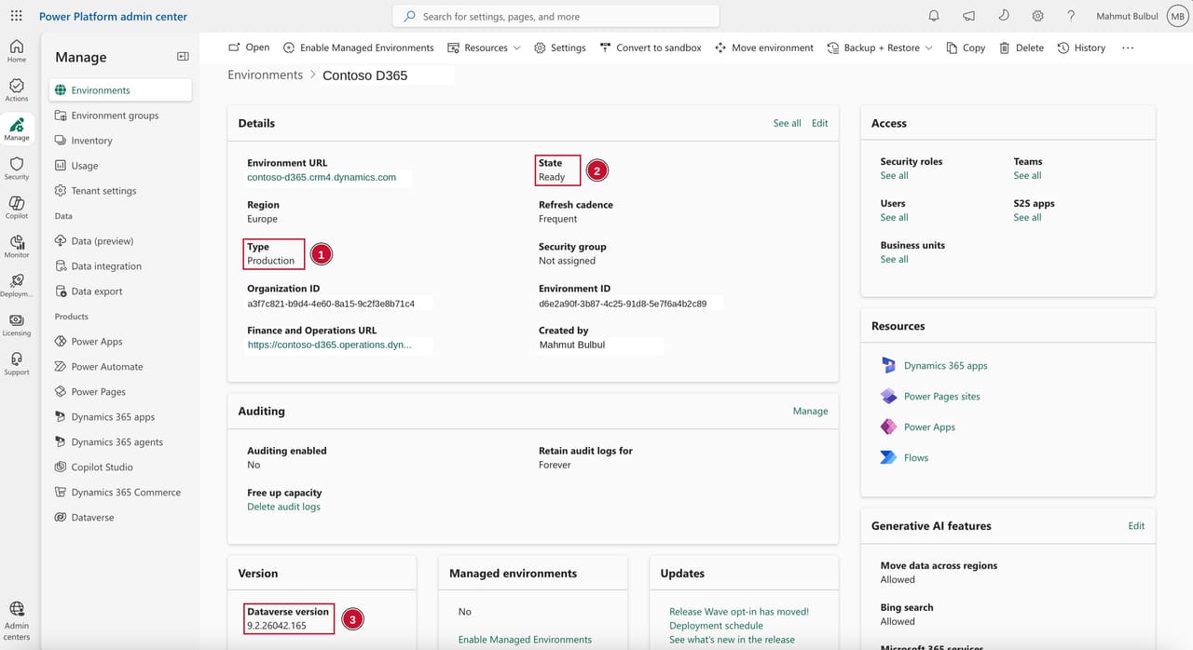Click See all in Details header
The width and height of the screenshot is (1193, 650).
(x=787, y=123)
